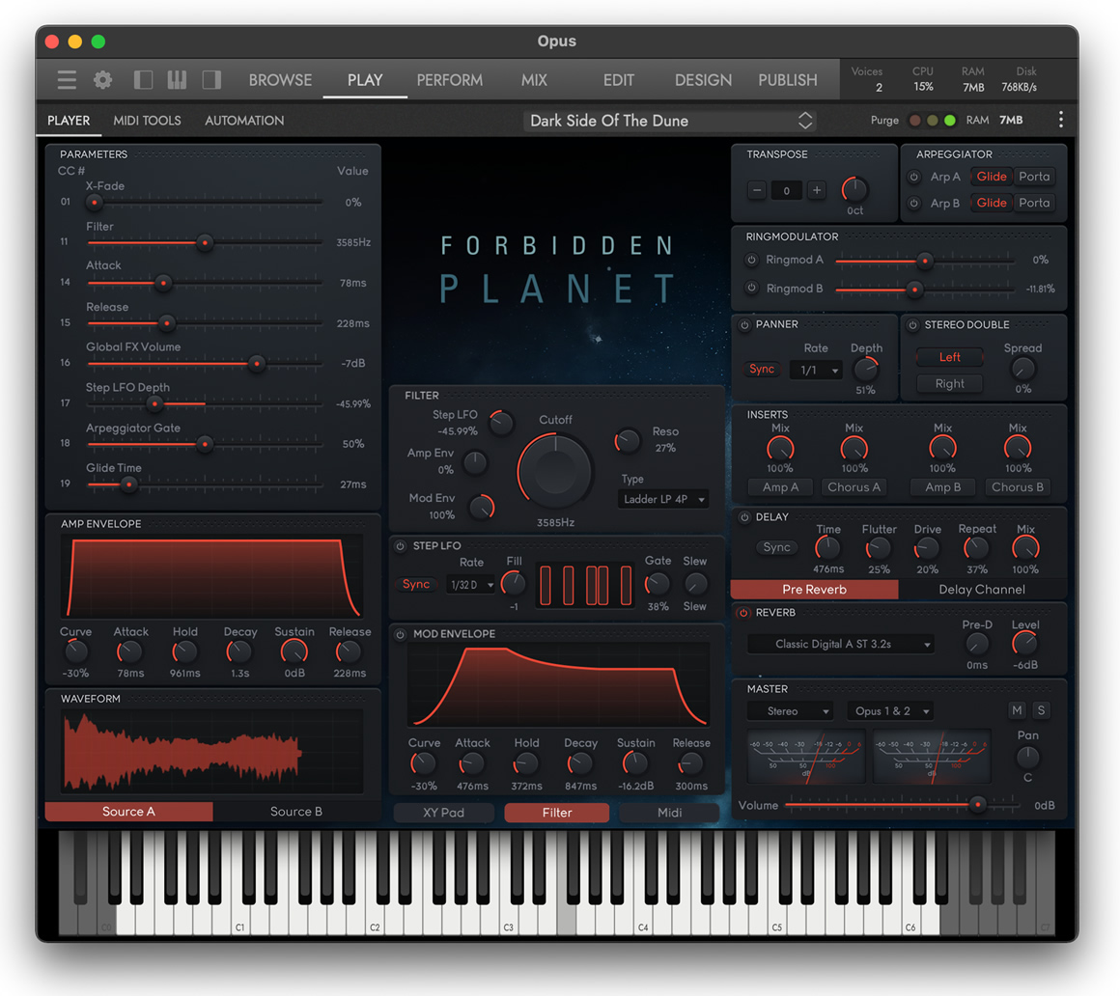1120x996 pixels.
Task: Click transpose plus button
Action: tap(817, 191)
